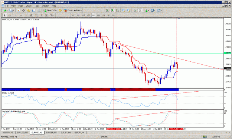Select the Fibonacci Retracement tool

(36, 15)
